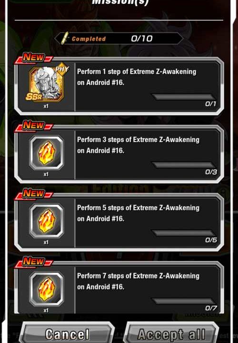Screen dimensions: 238x343
Task: Tap the 0/5 progress bar
Action: point(184,233)
